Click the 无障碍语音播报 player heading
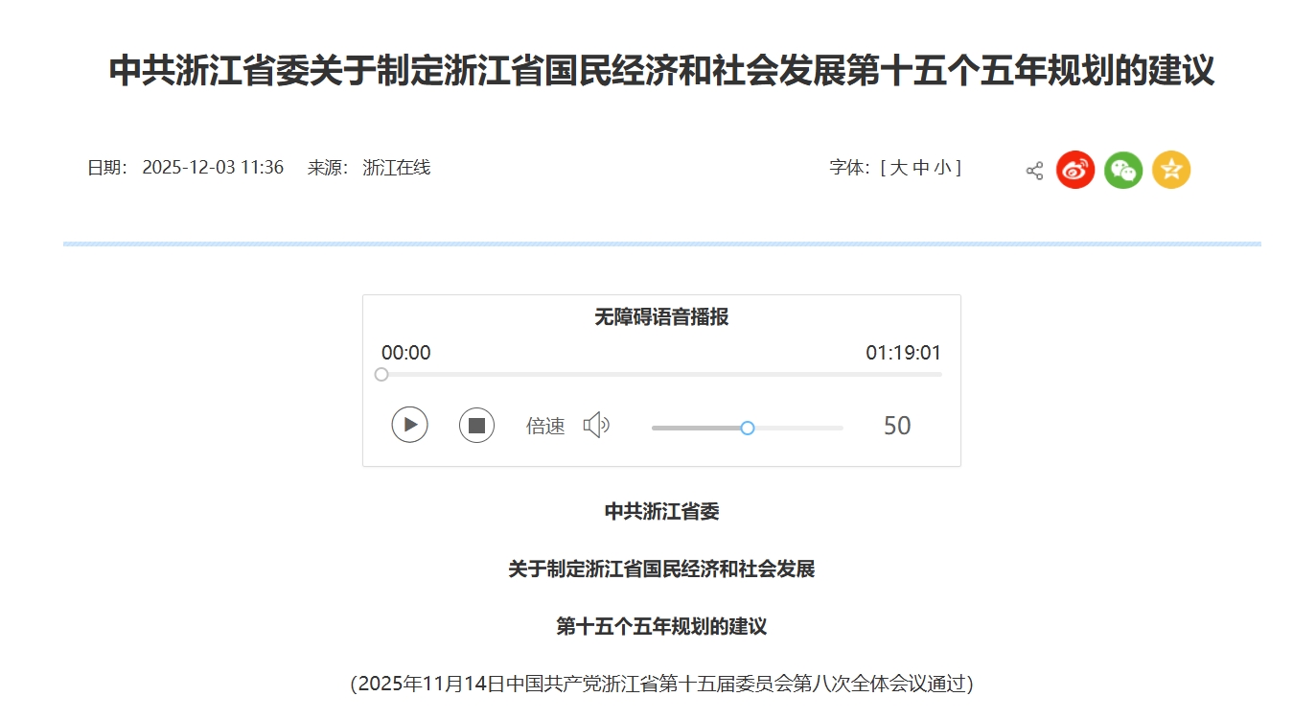Viewport: 1293px width, 720px height. [x=661, y=317]
